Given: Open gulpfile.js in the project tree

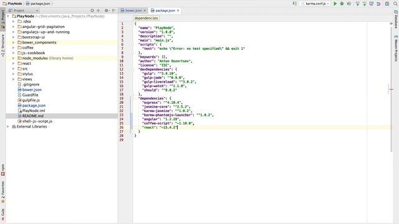Looking at the screenshot, I should tap(31, 100).
